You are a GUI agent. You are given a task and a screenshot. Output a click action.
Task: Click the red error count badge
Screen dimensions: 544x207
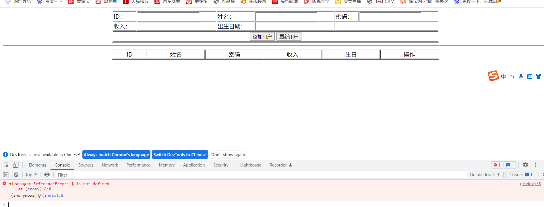(x=497, y=165)
